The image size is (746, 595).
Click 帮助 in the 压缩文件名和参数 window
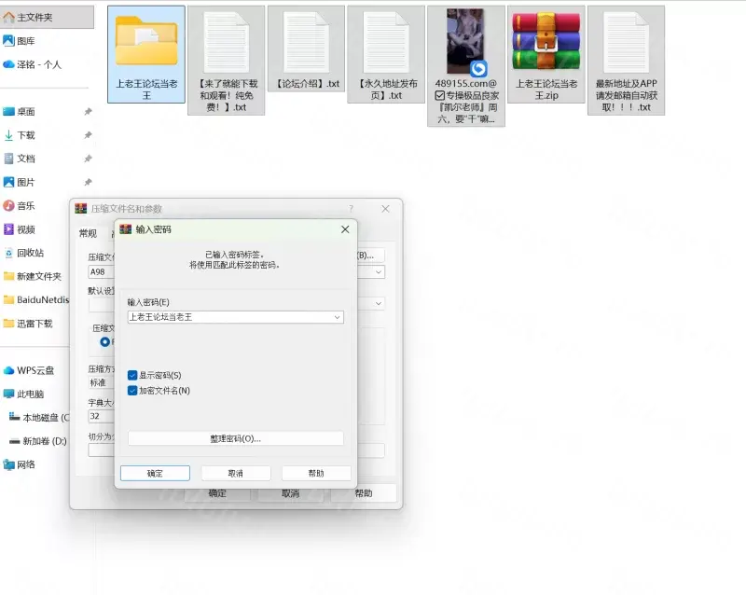tap(364, 493)
